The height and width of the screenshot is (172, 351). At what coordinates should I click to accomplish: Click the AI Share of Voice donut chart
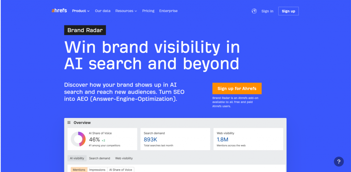coord(78,139)
